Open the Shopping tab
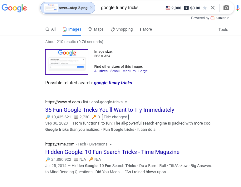 pos(122,29)
